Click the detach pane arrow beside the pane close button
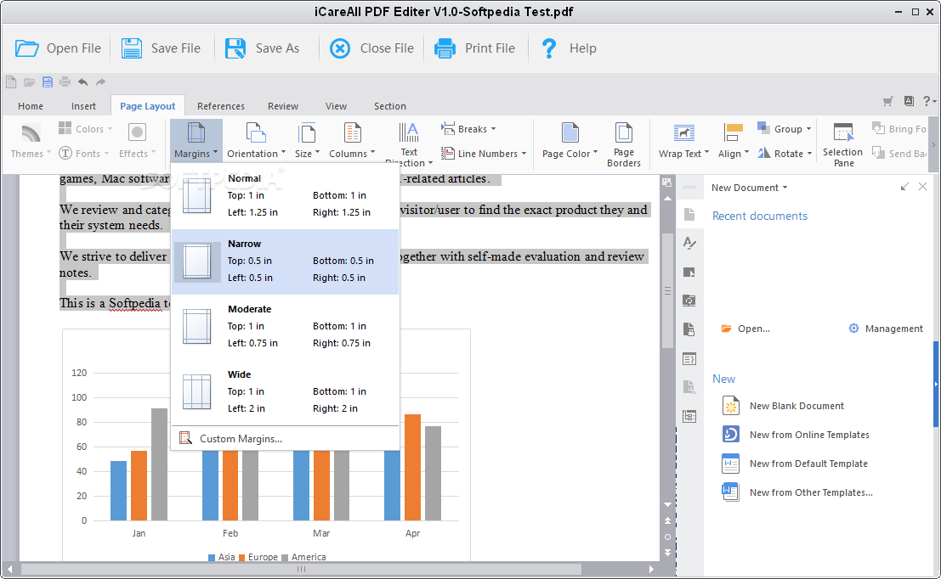Image resolution: width=941 pixels, height=579 pixels. [x=904, y=187]
